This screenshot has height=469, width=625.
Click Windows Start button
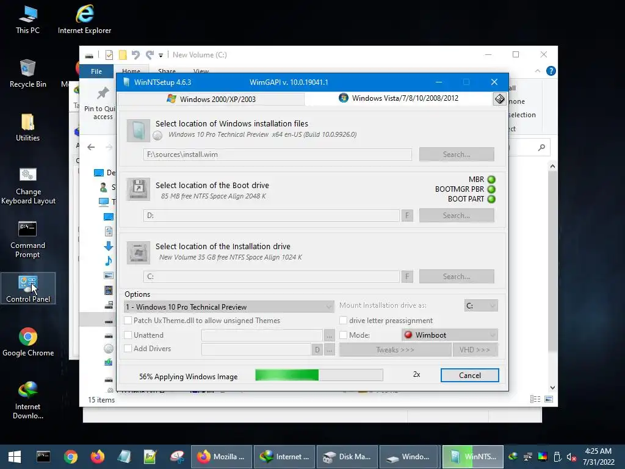[x=15, y=457]
